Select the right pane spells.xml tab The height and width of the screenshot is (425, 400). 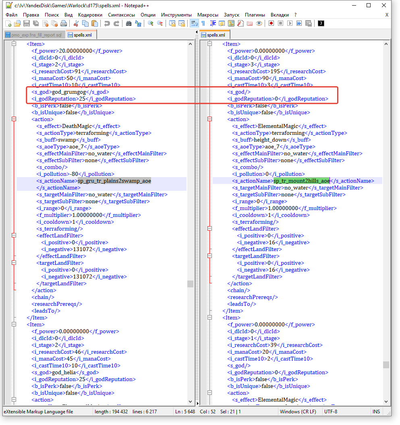coord(215,35)
